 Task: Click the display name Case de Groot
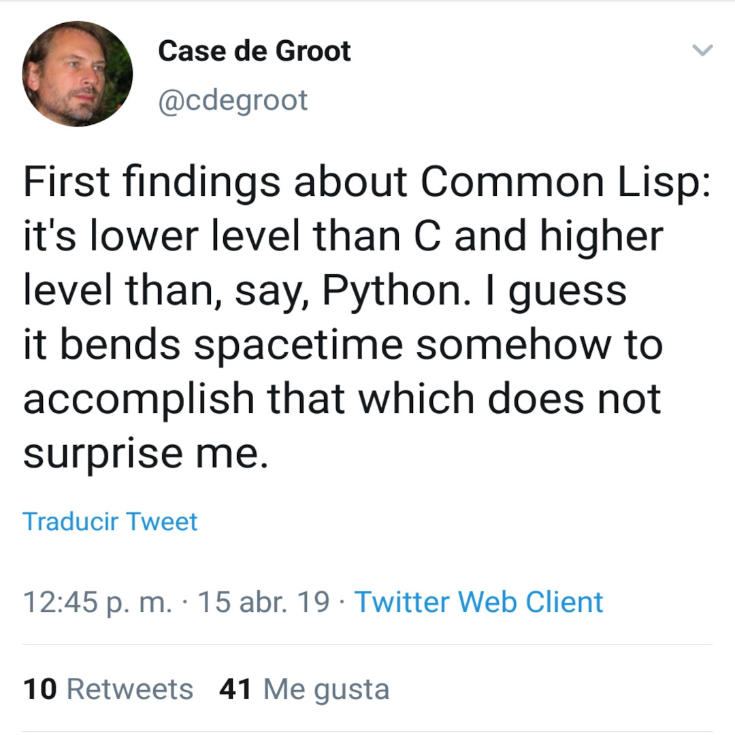pyautogui.click(x=255, y=50)
